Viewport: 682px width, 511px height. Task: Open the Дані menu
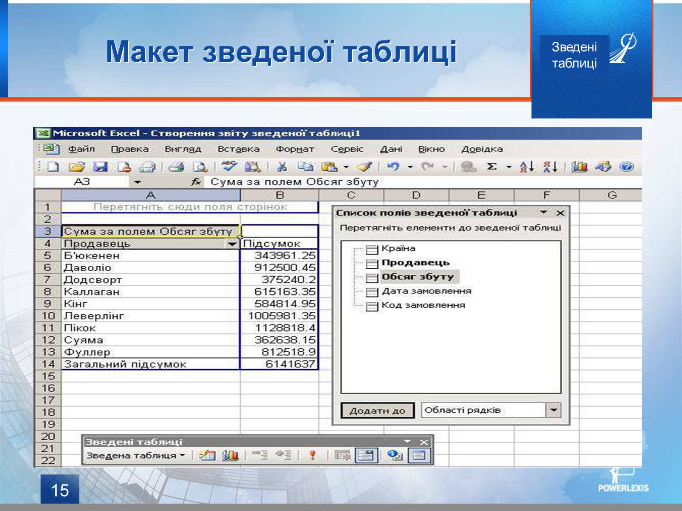pyautogui.click(x=391, y=149)
